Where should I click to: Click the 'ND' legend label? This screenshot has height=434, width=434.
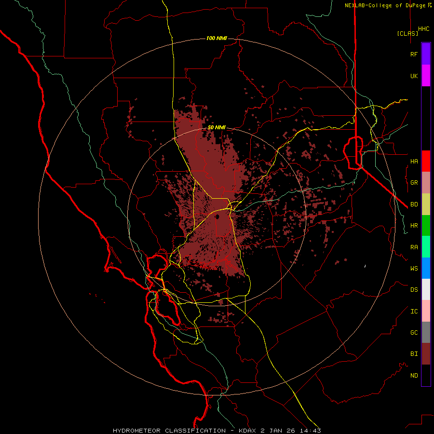[414, 375]
